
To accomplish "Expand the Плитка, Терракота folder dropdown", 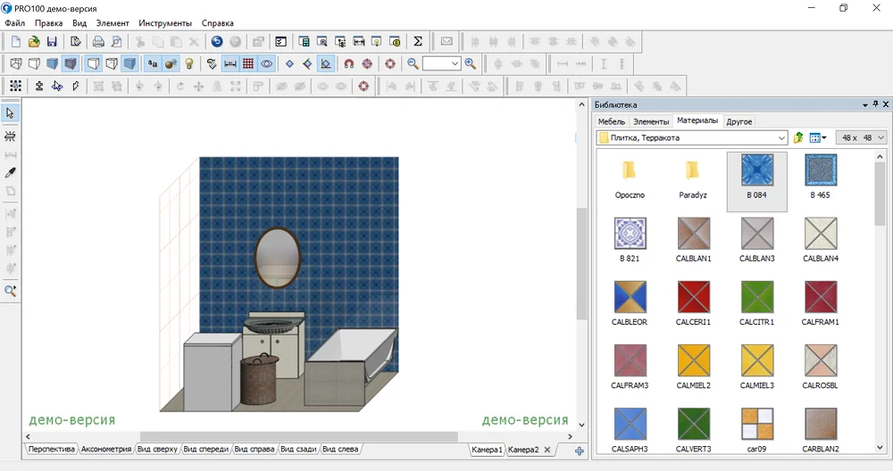I will coord(782,138).
